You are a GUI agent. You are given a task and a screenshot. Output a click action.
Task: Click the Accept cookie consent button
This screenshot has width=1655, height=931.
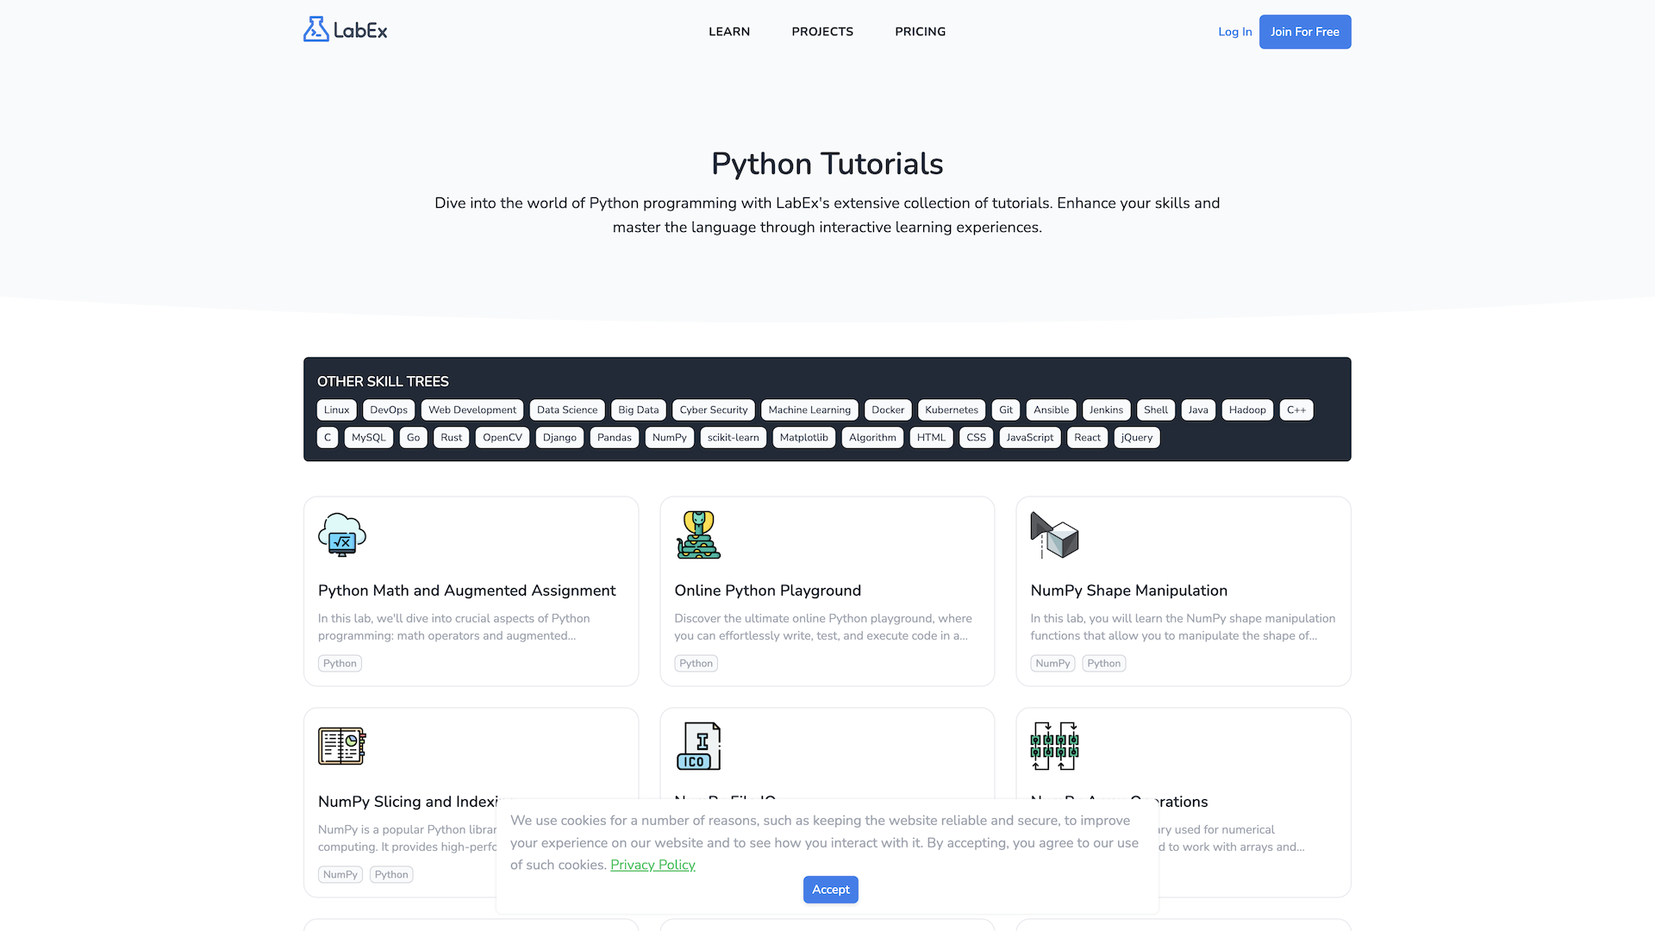831,889
